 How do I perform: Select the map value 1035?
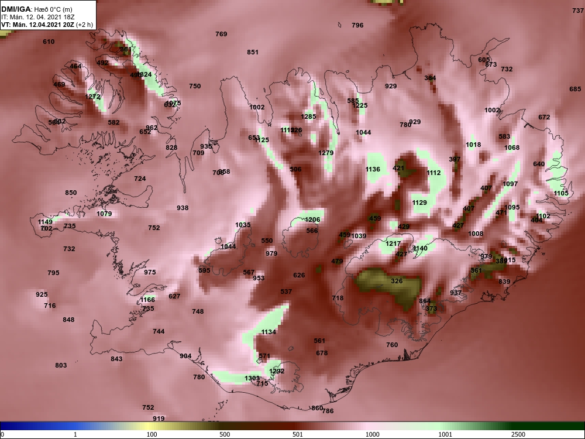243,225
